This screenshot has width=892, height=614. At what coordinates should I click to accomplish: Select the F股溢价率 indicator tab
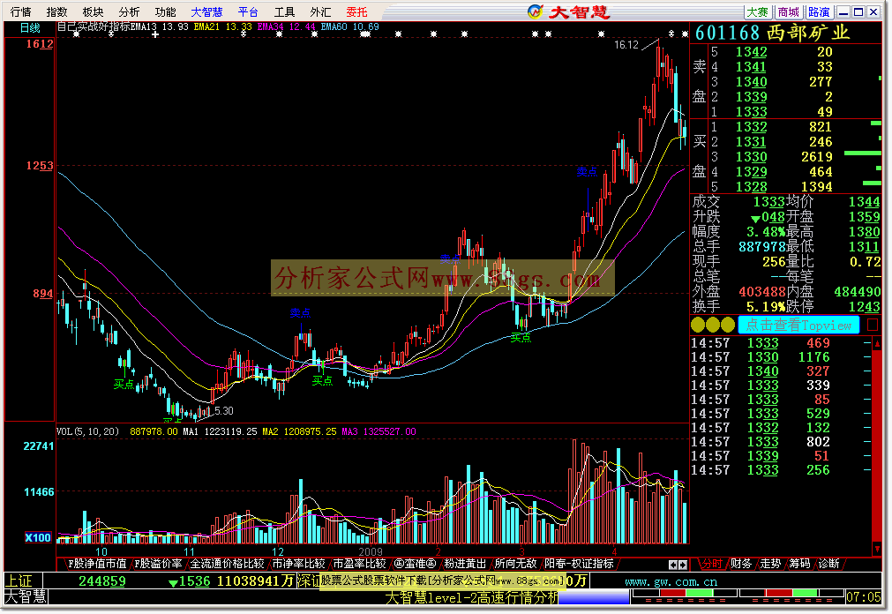(158, 564)
